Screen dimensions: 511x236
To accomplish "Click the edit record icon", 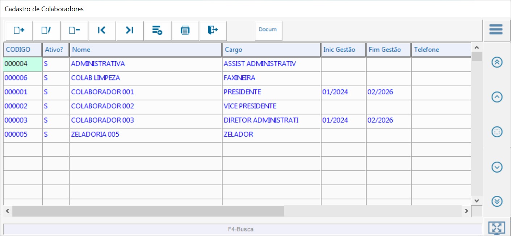I will [x=46, y=30].
